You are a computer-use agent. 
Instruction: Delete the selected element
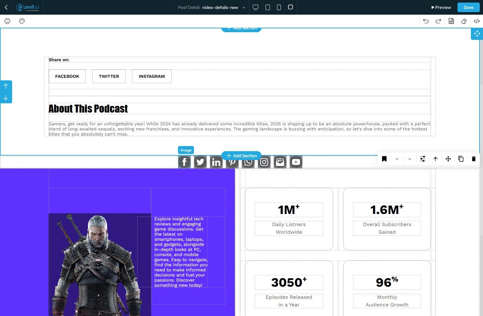473,159
